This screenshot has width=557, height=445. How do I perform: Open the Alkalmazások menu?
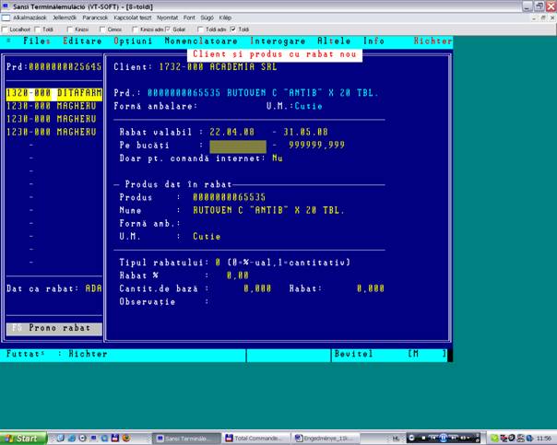pyautogui.click(x=30, y=18)
